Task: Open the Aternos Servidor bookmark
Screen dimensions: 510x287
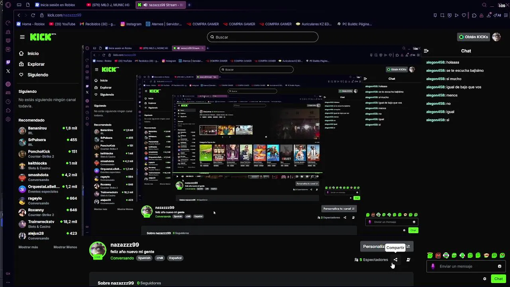Action: tap(164, 24)
